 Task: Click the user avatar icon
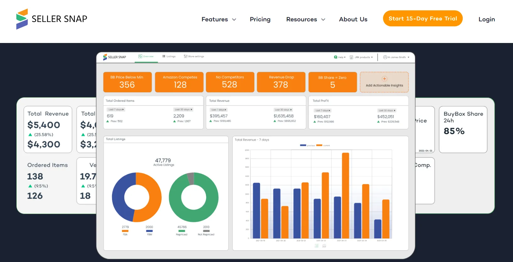(x=385, y=57)
